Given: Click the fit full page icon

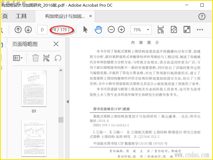Looking at the screenshot, I should [174, 30].
